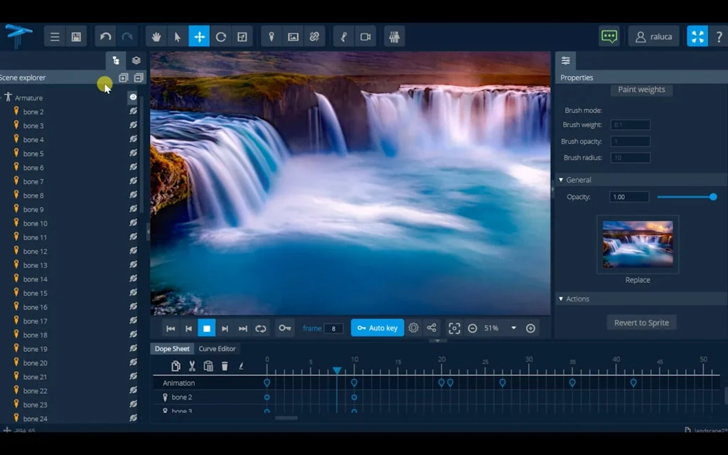Toggle the Auto key button
This screenshot has height=455, width=728.
click(x=378, y=328)
